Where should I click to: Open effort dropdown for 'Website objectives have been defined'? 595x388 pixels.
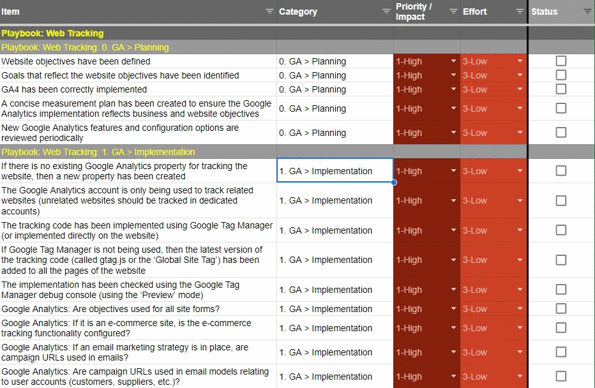point(520,61)
